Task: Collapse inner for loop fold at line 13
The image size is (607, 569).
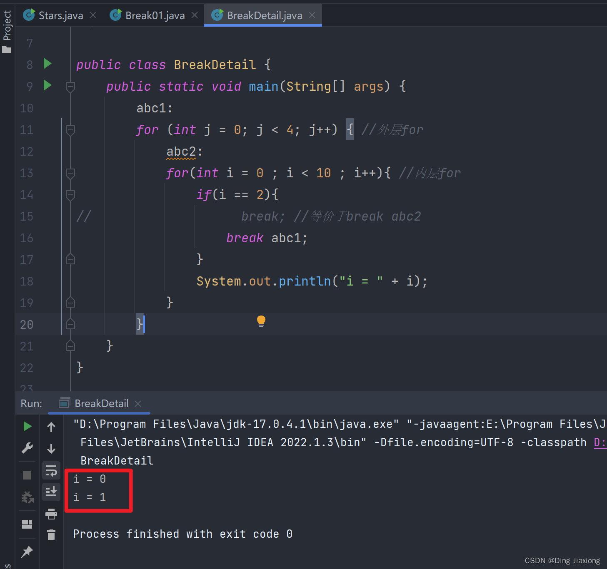Action: pyautogui.click(x=70, y=173)
